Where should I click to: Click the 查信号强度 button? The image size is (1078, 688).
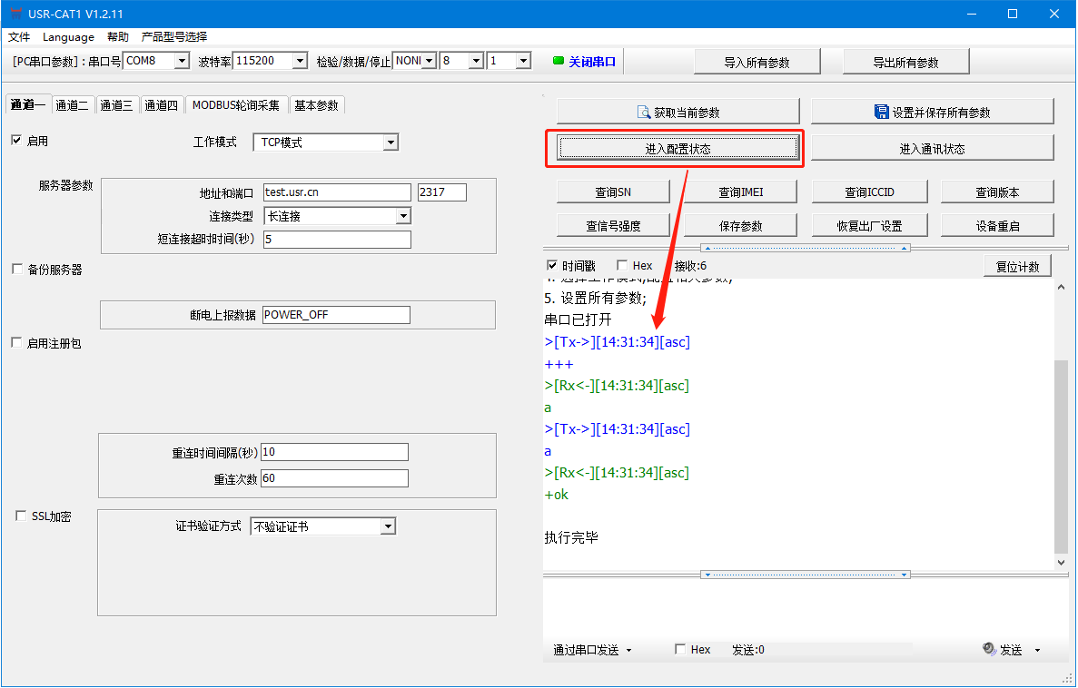coord(613,225)
